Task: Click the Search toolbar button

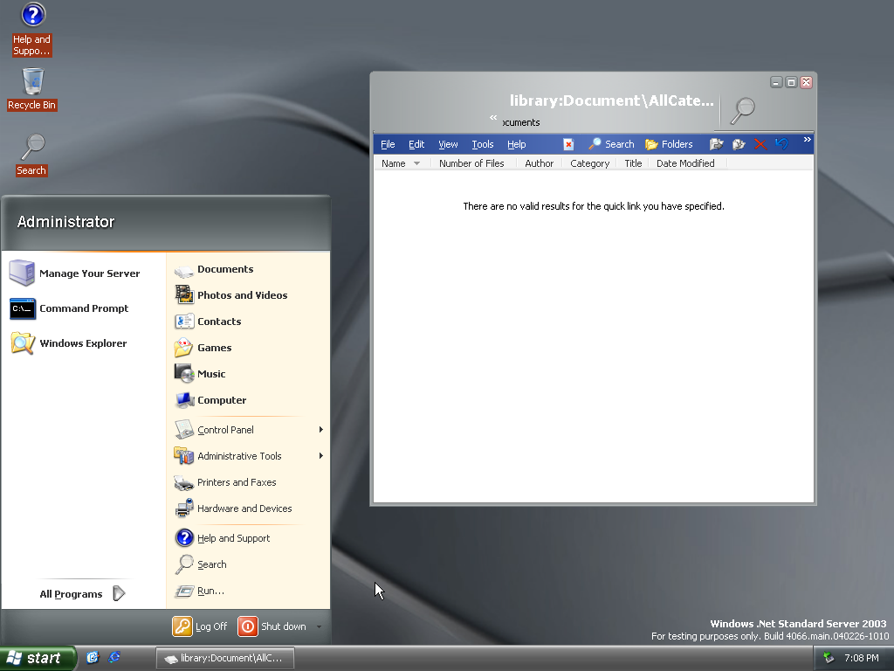Action: [x=611, y=144]
